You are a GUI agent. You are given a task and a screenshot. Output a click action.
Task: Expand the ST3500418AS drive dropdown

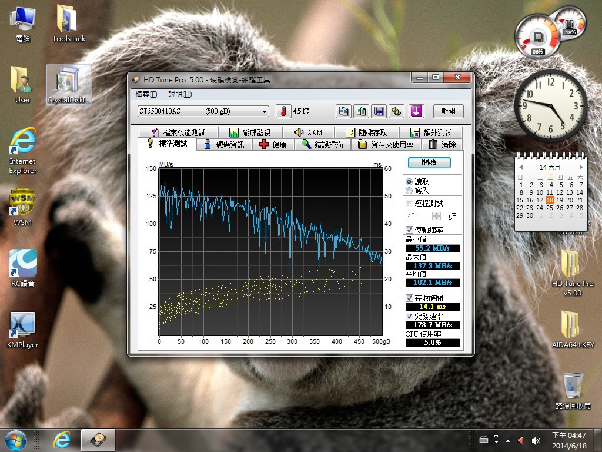pos(264,111)
